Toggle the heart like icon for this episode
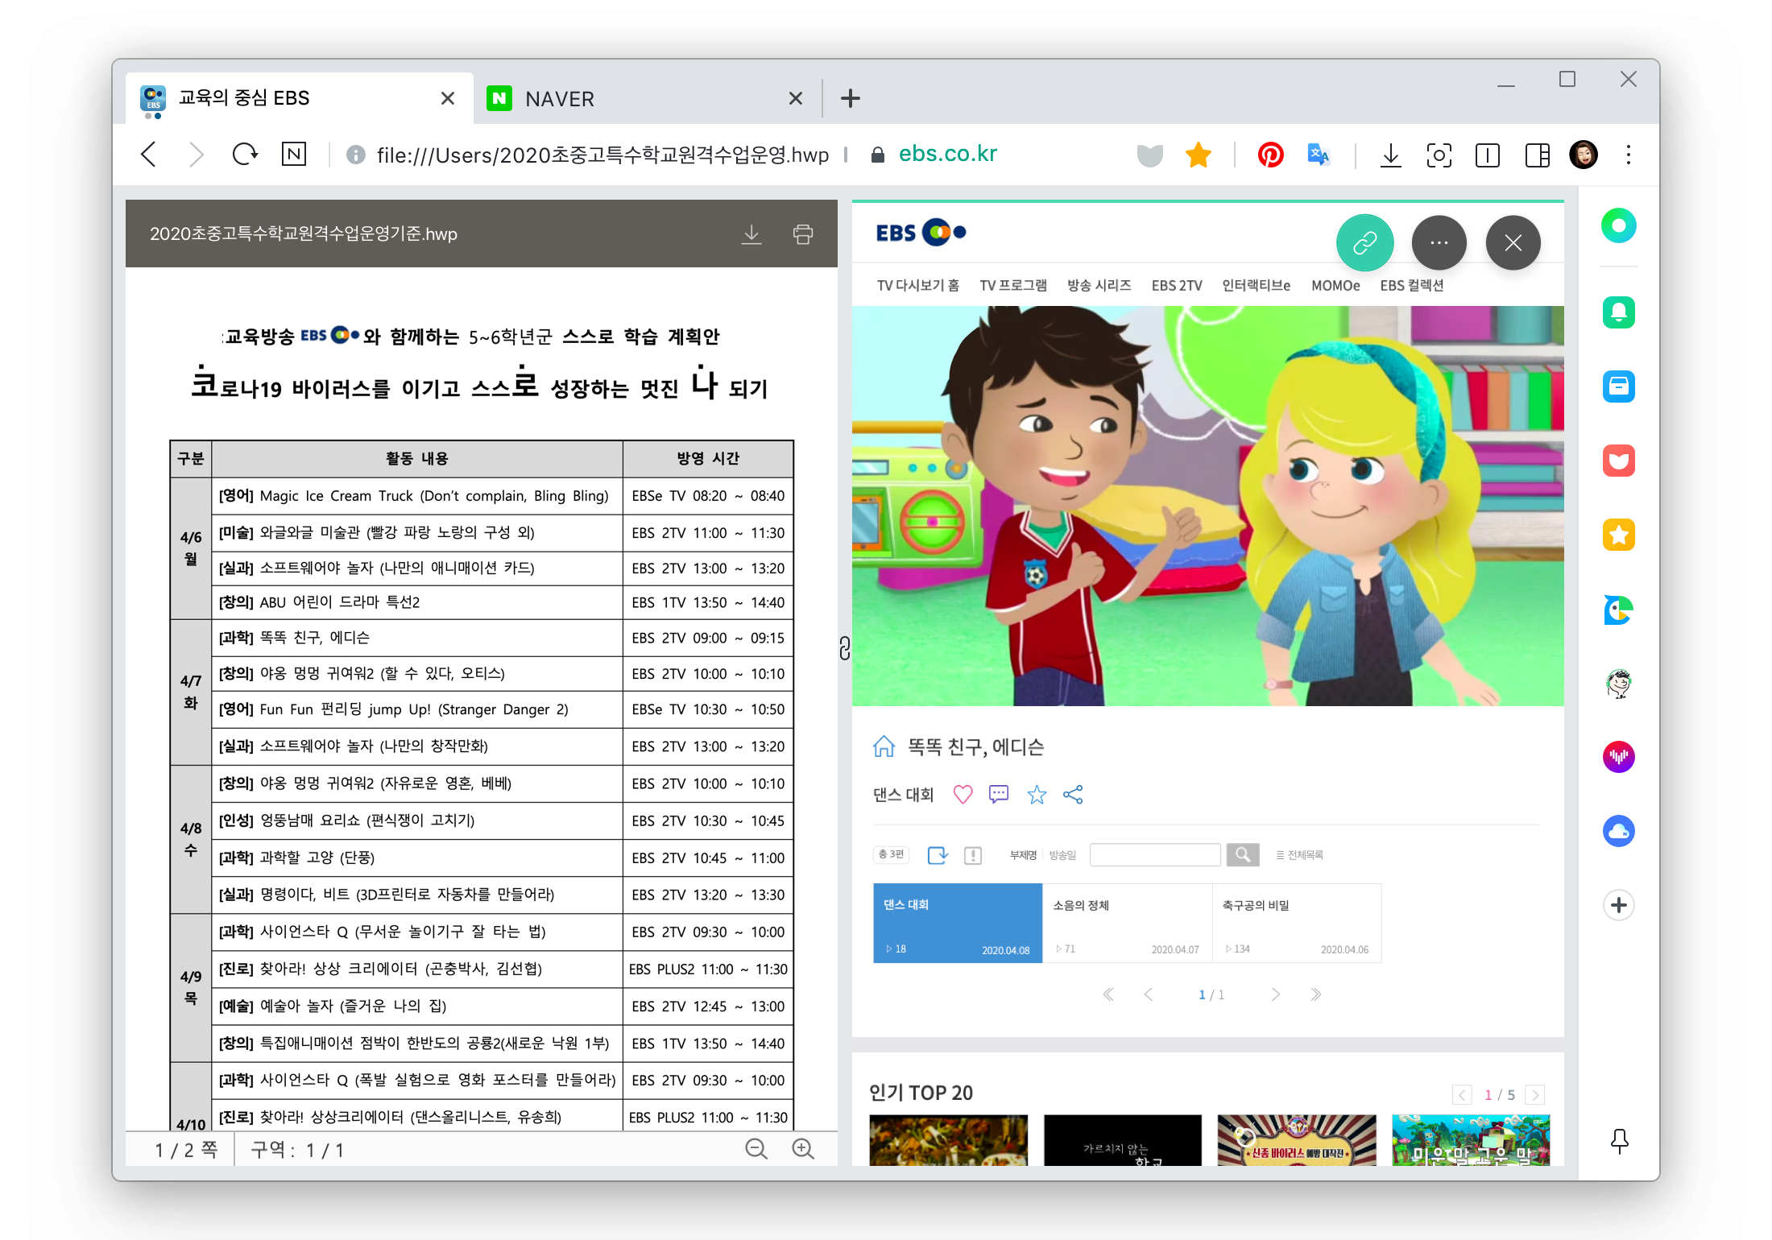Viewport: 1772px width, 1240px height. click(x=963, y=795)
